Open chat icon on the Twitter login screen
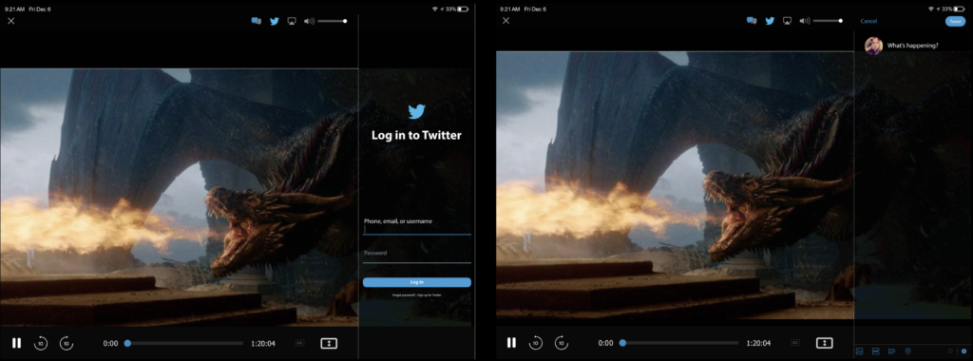 point(256,21)
